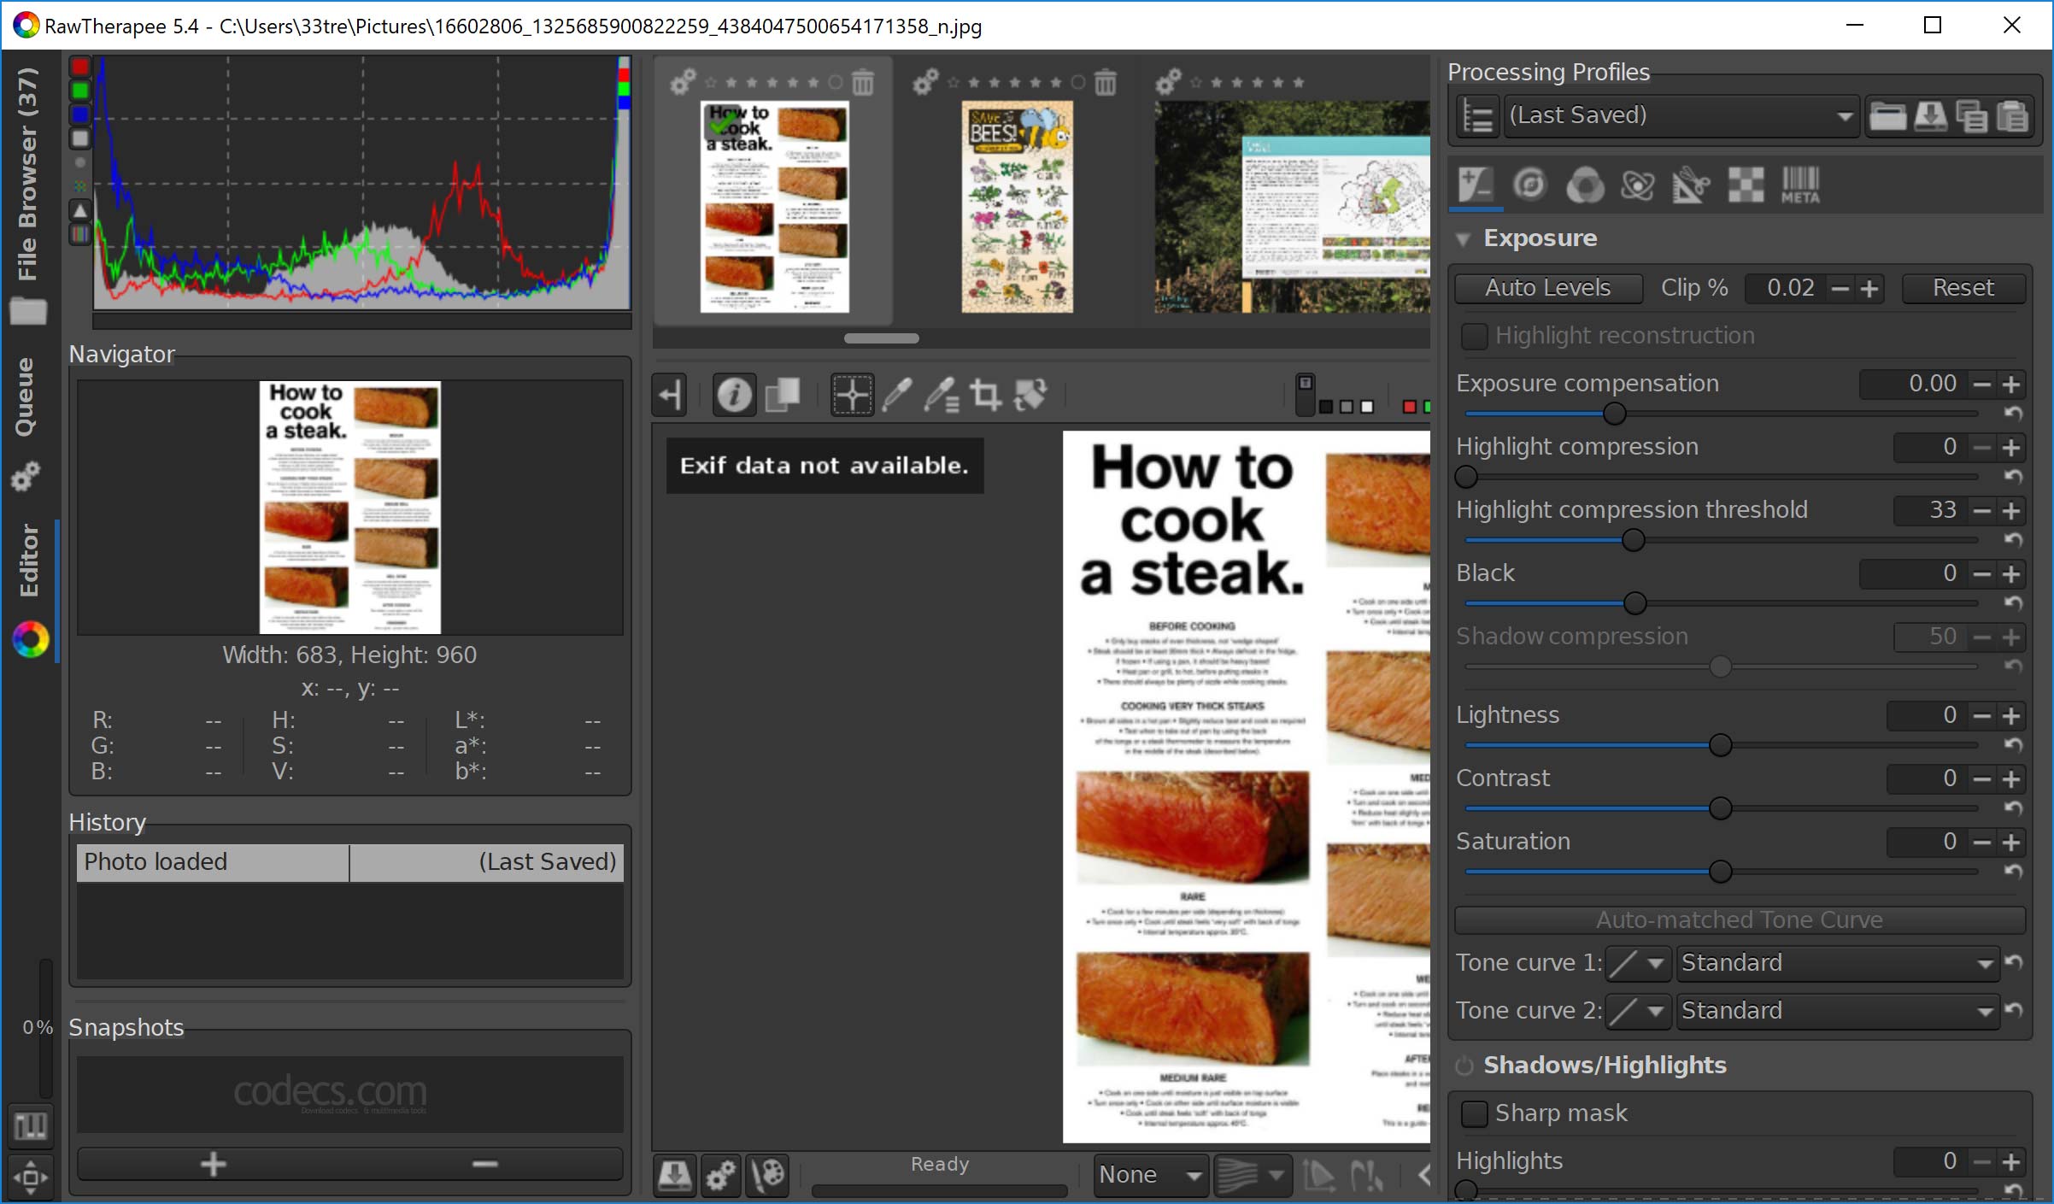Select the steak poster filmstrip thumbnail
2054x1204 pixels.
click(x=774, y=207)
